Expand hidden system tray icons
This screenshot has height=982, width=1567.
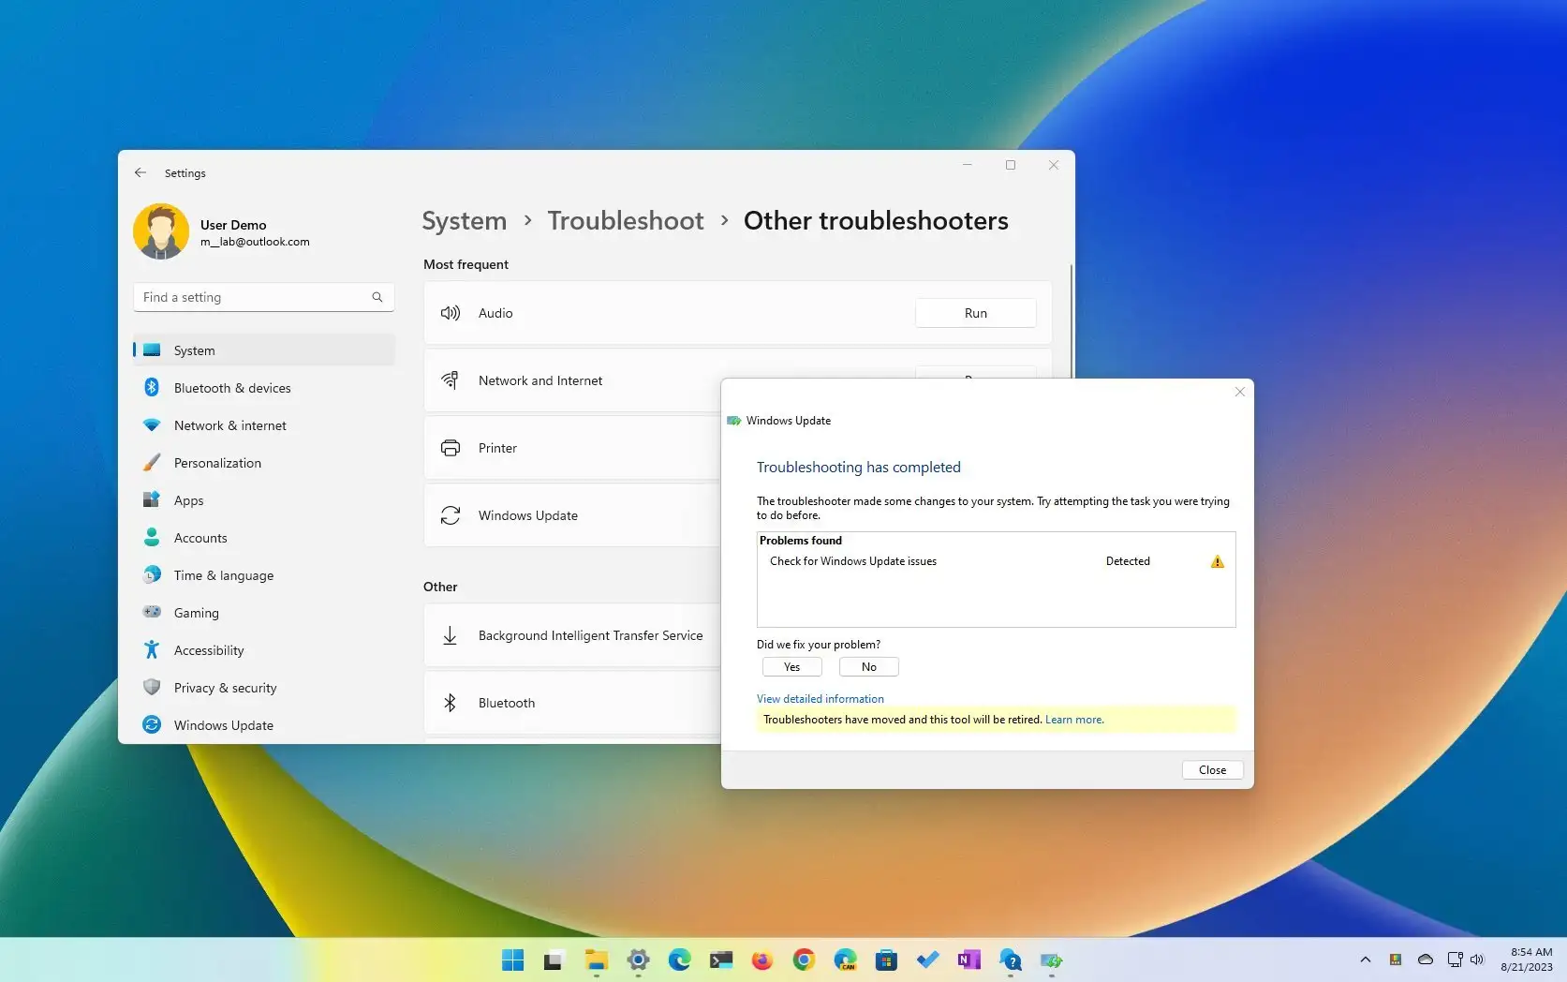click(1365, 960)
